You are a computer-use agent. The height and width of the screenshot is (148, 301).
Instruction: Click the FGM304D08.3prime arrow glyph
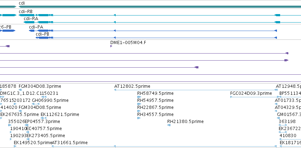pos(20,90)
